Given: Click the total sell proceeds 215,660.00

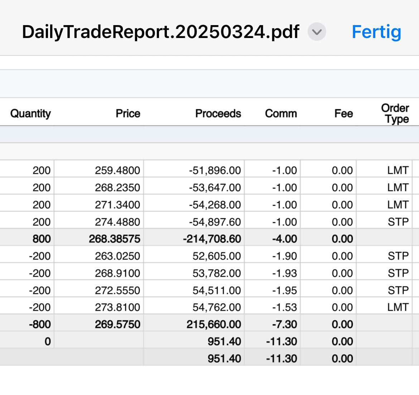Looking at the screenshot, I should click(214, 324).
